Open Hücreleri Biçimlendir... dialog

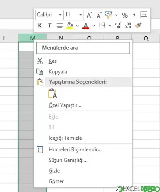click(x=75, y=150)
